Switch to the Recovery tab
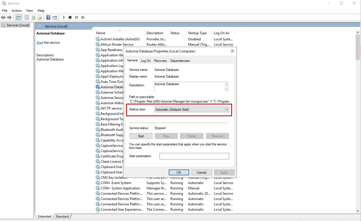361x221 pixels. tap(160, 61)
